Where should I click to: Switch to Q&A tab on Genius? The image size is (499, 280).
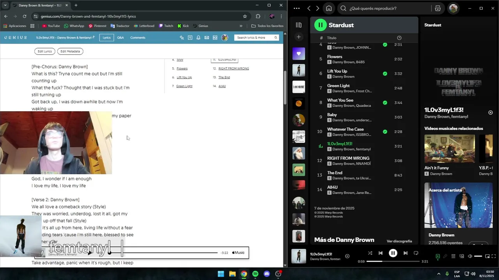coord(120,38)
